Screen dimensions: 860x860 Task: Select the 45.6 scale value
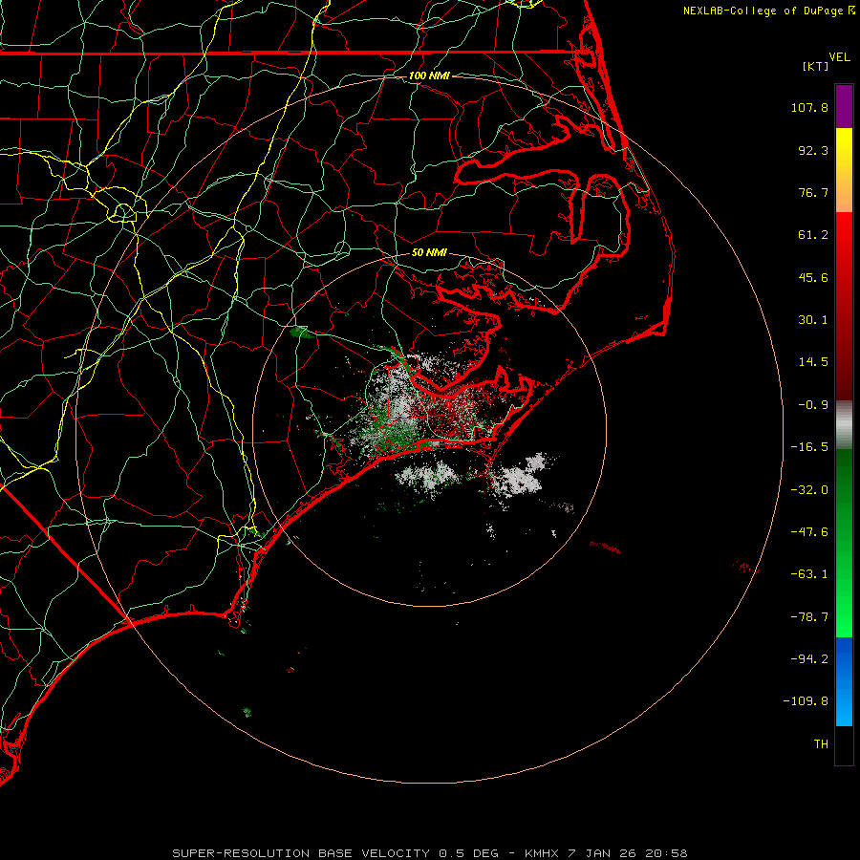point(813,277)
